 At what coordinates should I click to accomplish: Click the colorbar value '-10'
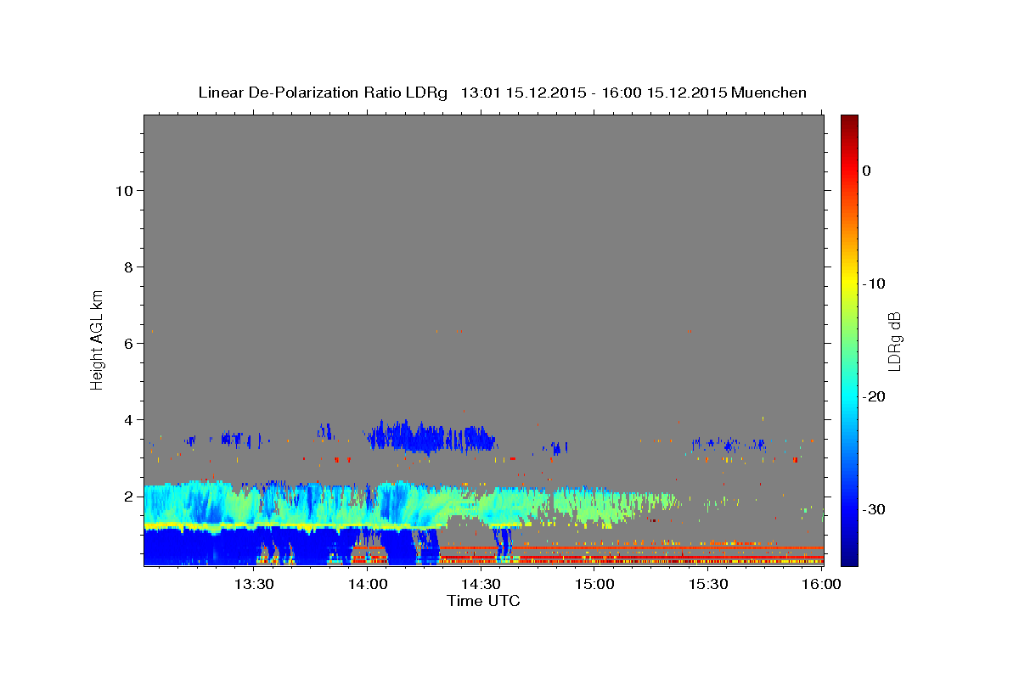coord(874,283)
